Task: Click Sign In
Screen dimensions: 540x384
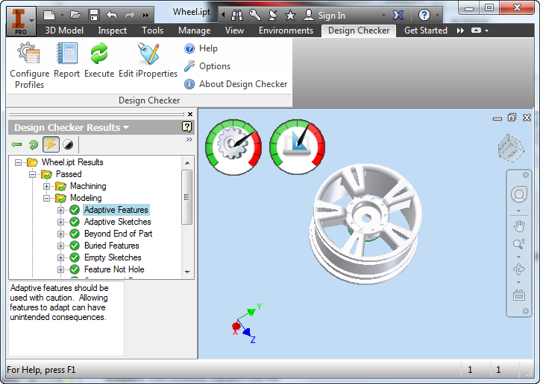Action: (331, 16)
